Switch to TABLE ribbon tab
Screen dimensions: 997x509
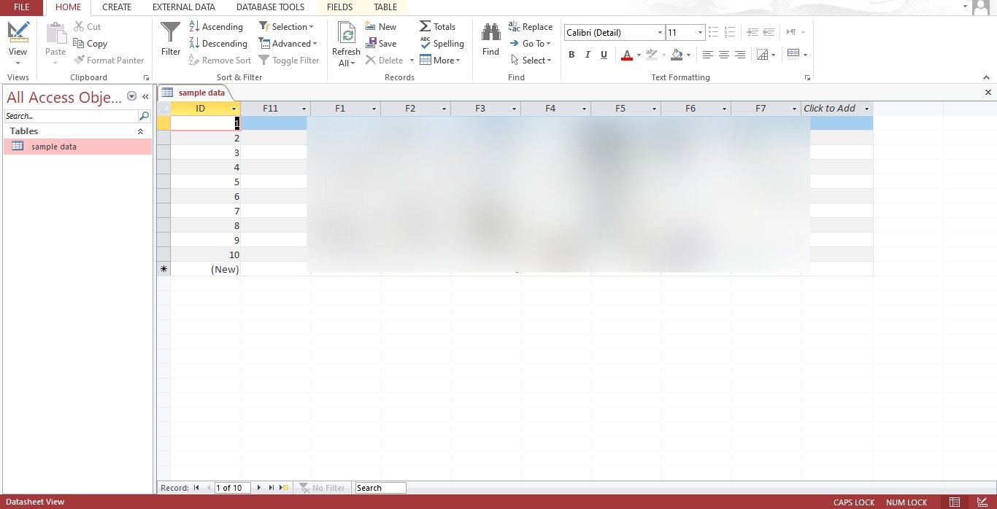(x=385, y=7)
